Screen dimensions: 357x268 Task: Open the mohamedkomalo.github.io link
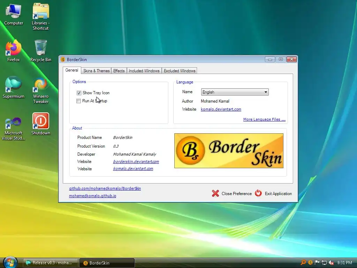pos(92,196)
